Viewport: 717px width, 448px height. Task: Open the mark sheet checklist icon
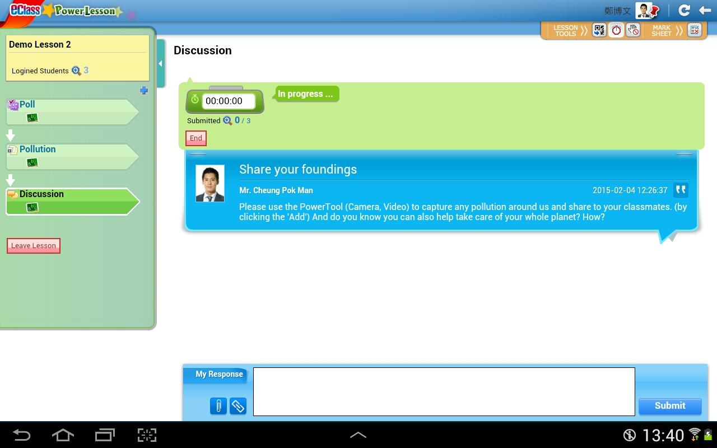click(x=695, y=30)
